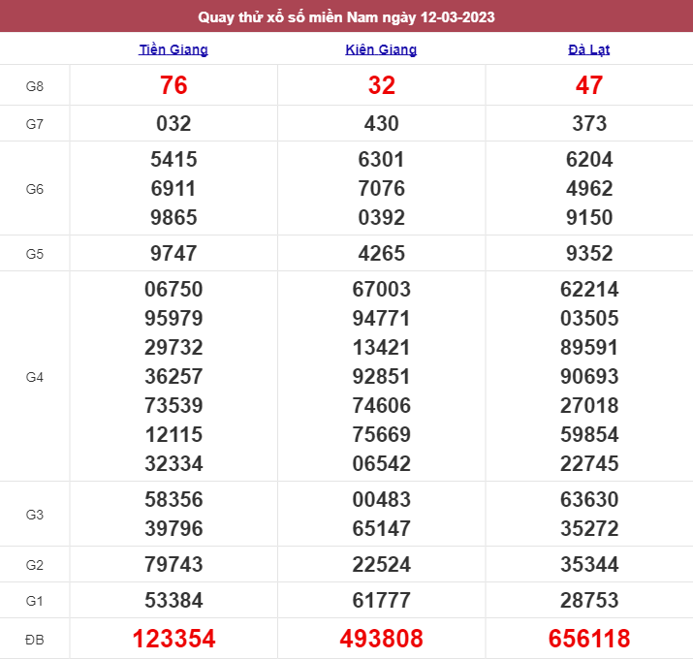Click Tiền Giang G8 number 76
Screen dimensions: 693x659
tap(173, 85)
